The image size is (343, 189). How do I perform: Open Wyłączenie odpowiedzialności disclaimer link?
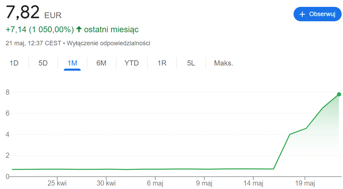coord(108,43)
